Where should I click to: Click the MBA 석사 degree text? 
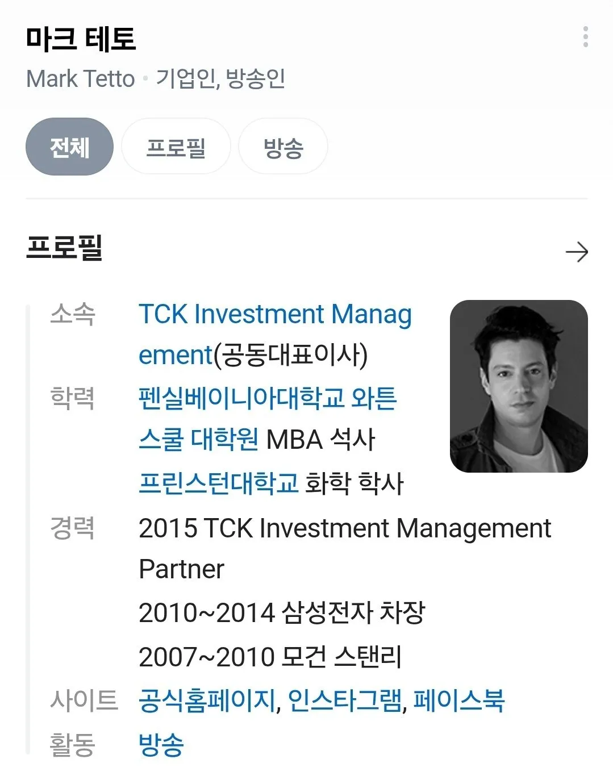[x=320, y=440]
